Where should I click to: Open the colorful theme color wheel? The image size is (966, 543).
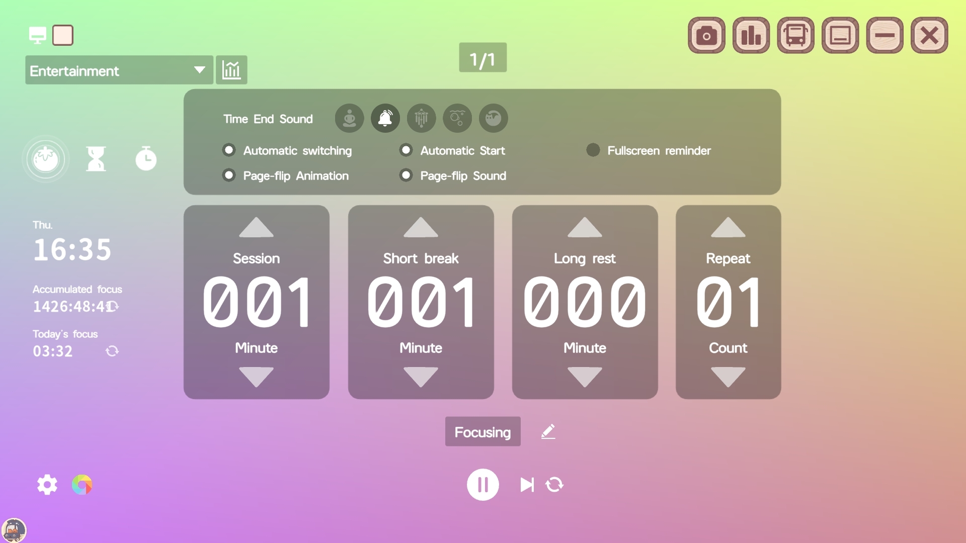tap(82, 485)
